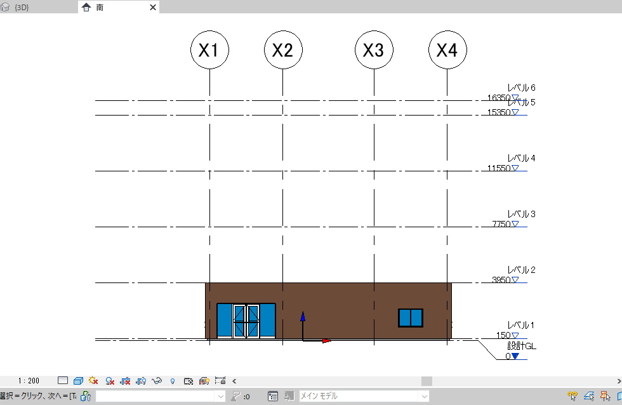The height and width of the screenshot is (405, 622).
Task: Close the 南 view tab
Action: click(153, 7)
